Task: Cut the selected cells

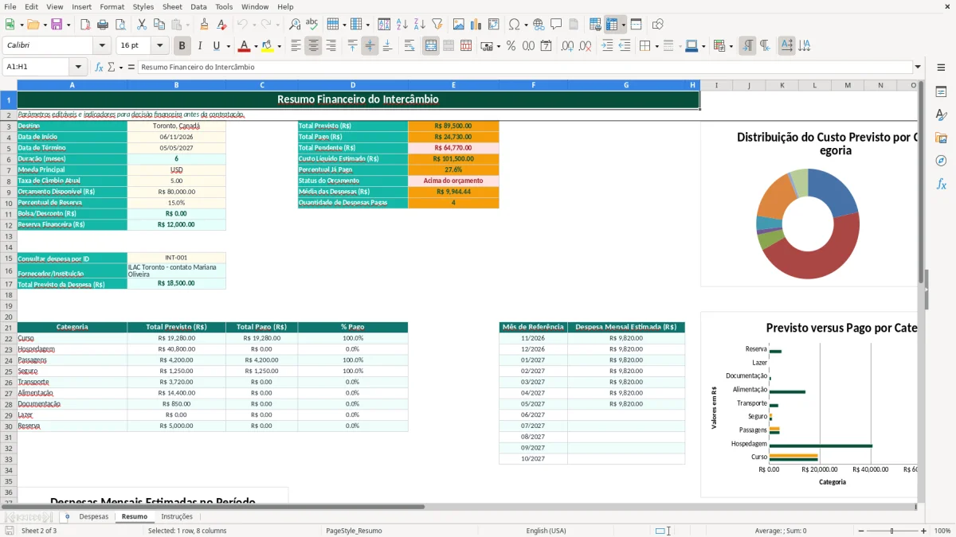Action: tap(142, 25)
